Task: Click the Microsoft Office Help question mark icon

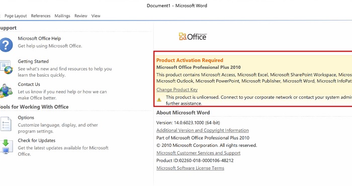Action: click(6, 45)
